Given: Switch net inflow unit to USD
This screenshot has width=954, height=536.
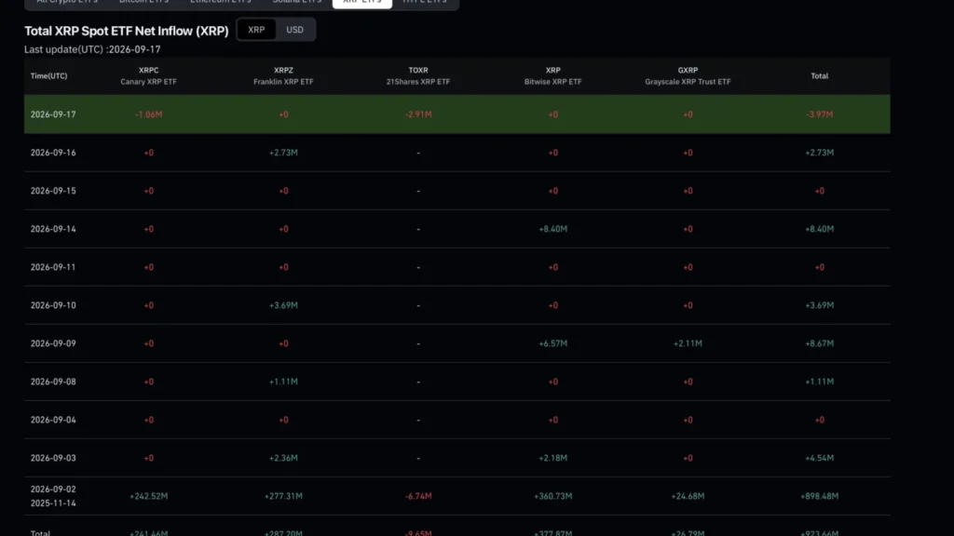Looking at the screenshot, I should point(295,30).
